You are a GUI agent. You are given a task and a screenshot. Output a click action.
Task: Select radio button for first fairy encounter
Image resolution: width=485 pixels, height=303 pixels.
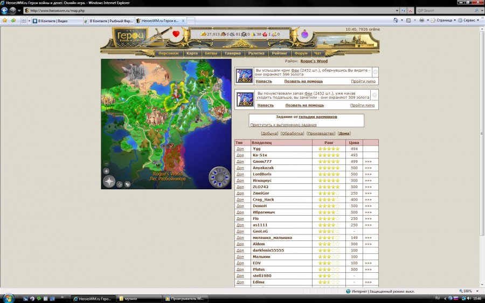click(375, 72)
